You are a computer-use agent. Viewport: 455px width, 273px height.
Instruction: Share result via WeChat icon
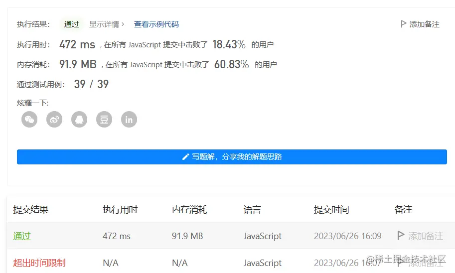(x=29, y=119)
